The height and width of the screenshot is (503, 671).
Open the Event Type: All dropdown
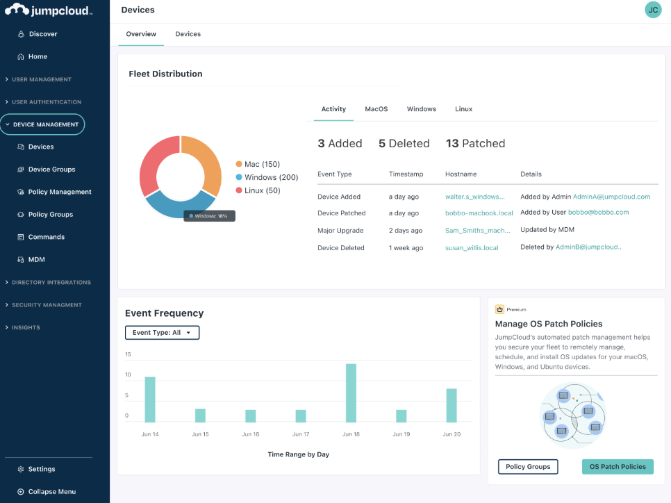pyautogui.click(x=162, y=333)
